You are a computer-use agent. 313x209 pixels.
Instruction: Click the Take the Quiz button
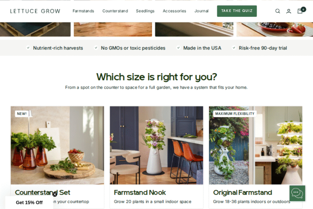point(237,11)
